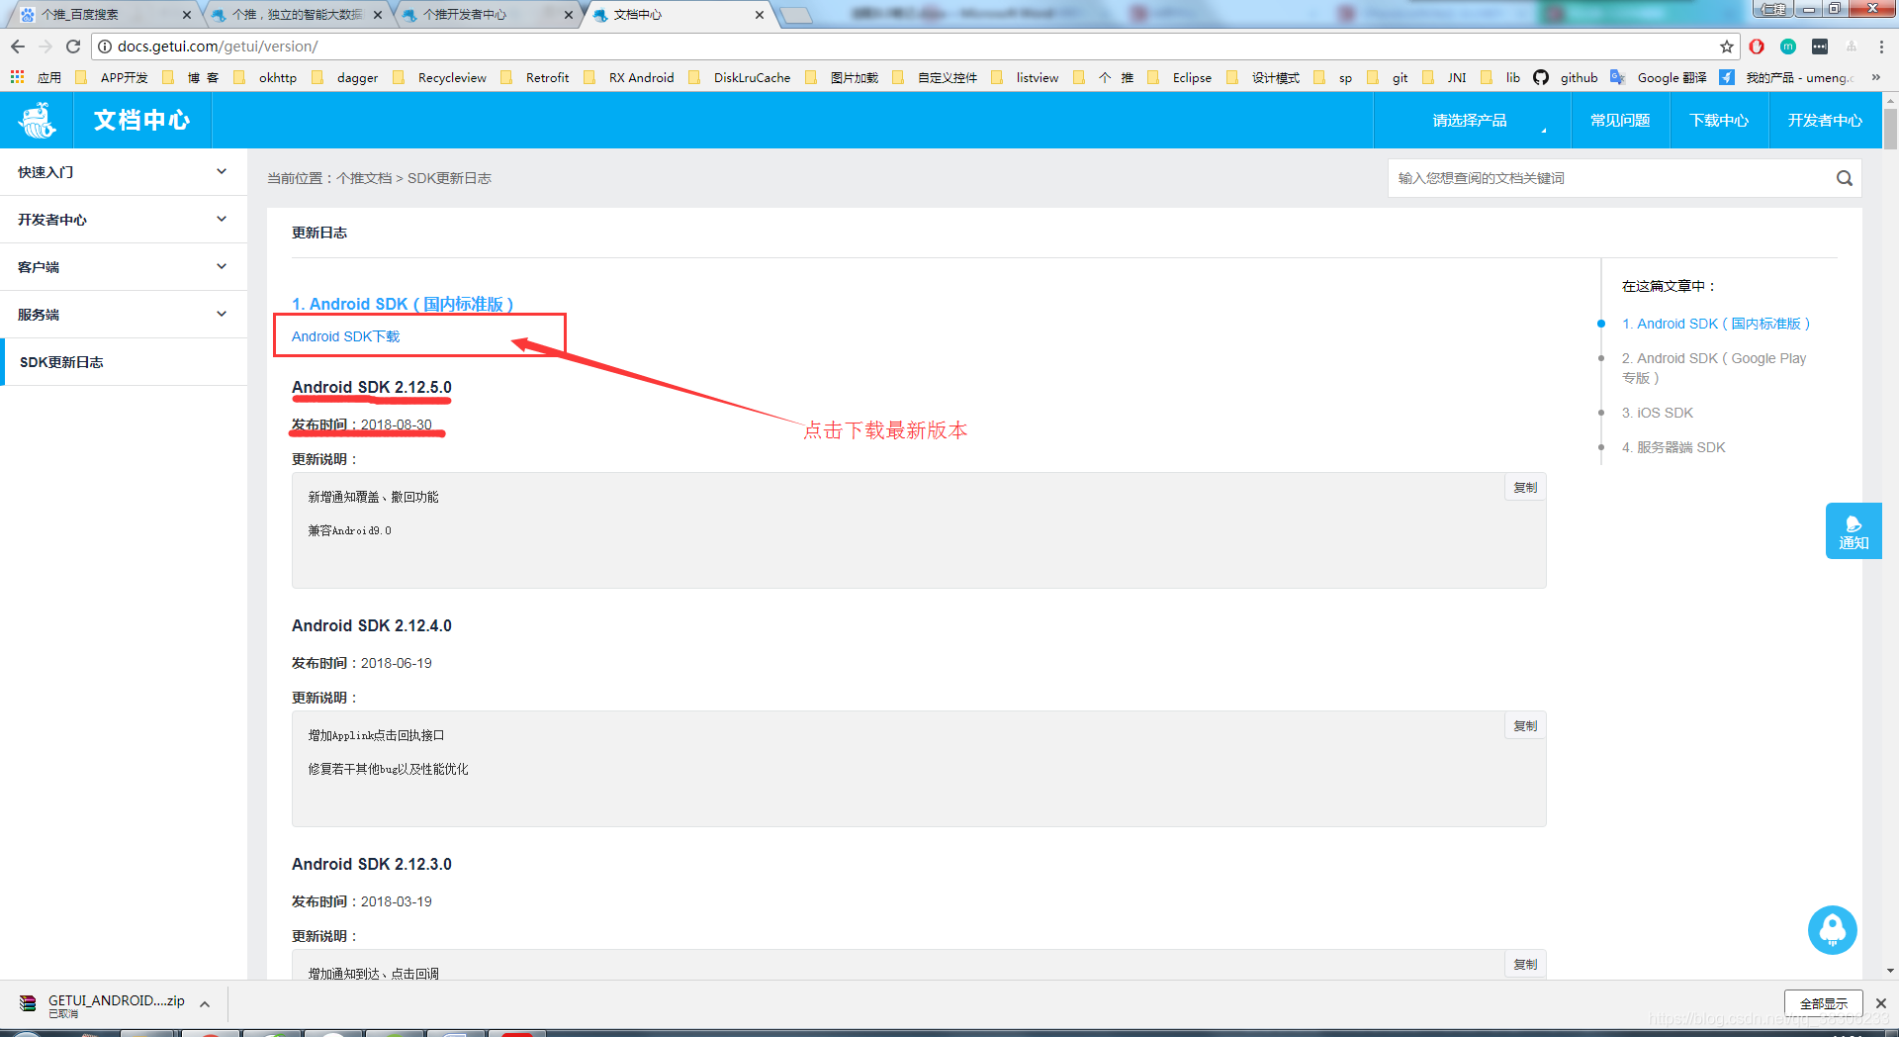This screenshot has width=1899, height=1037.
Task: Expand the 开发者中心 sidebar section
Action: click(x=124, y=220)
